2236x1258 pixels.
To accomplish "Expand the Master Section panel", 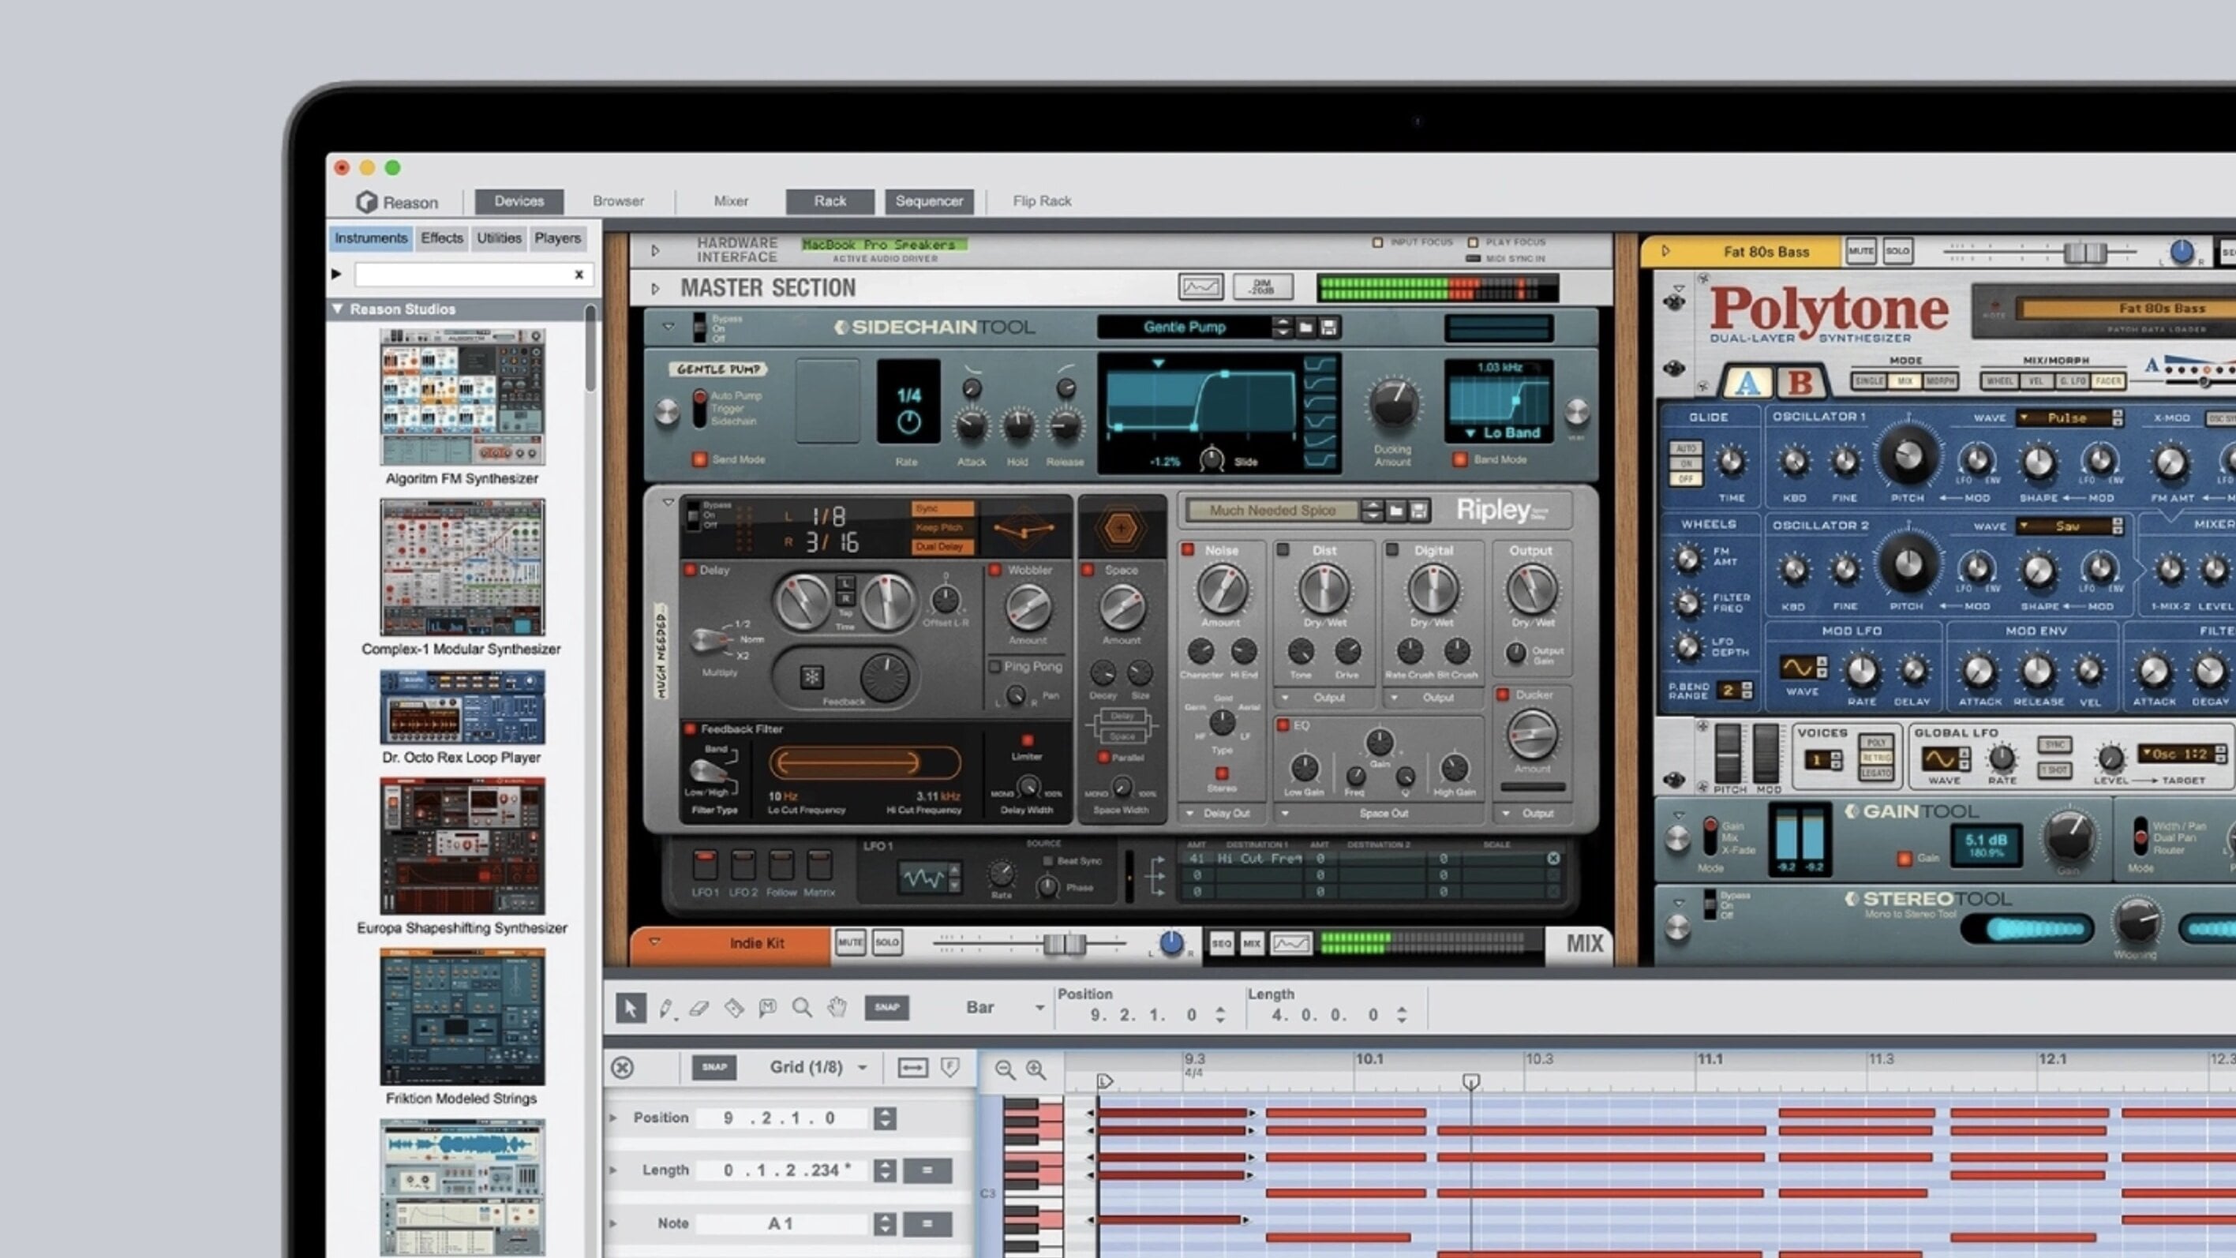I will coord(655,288).
